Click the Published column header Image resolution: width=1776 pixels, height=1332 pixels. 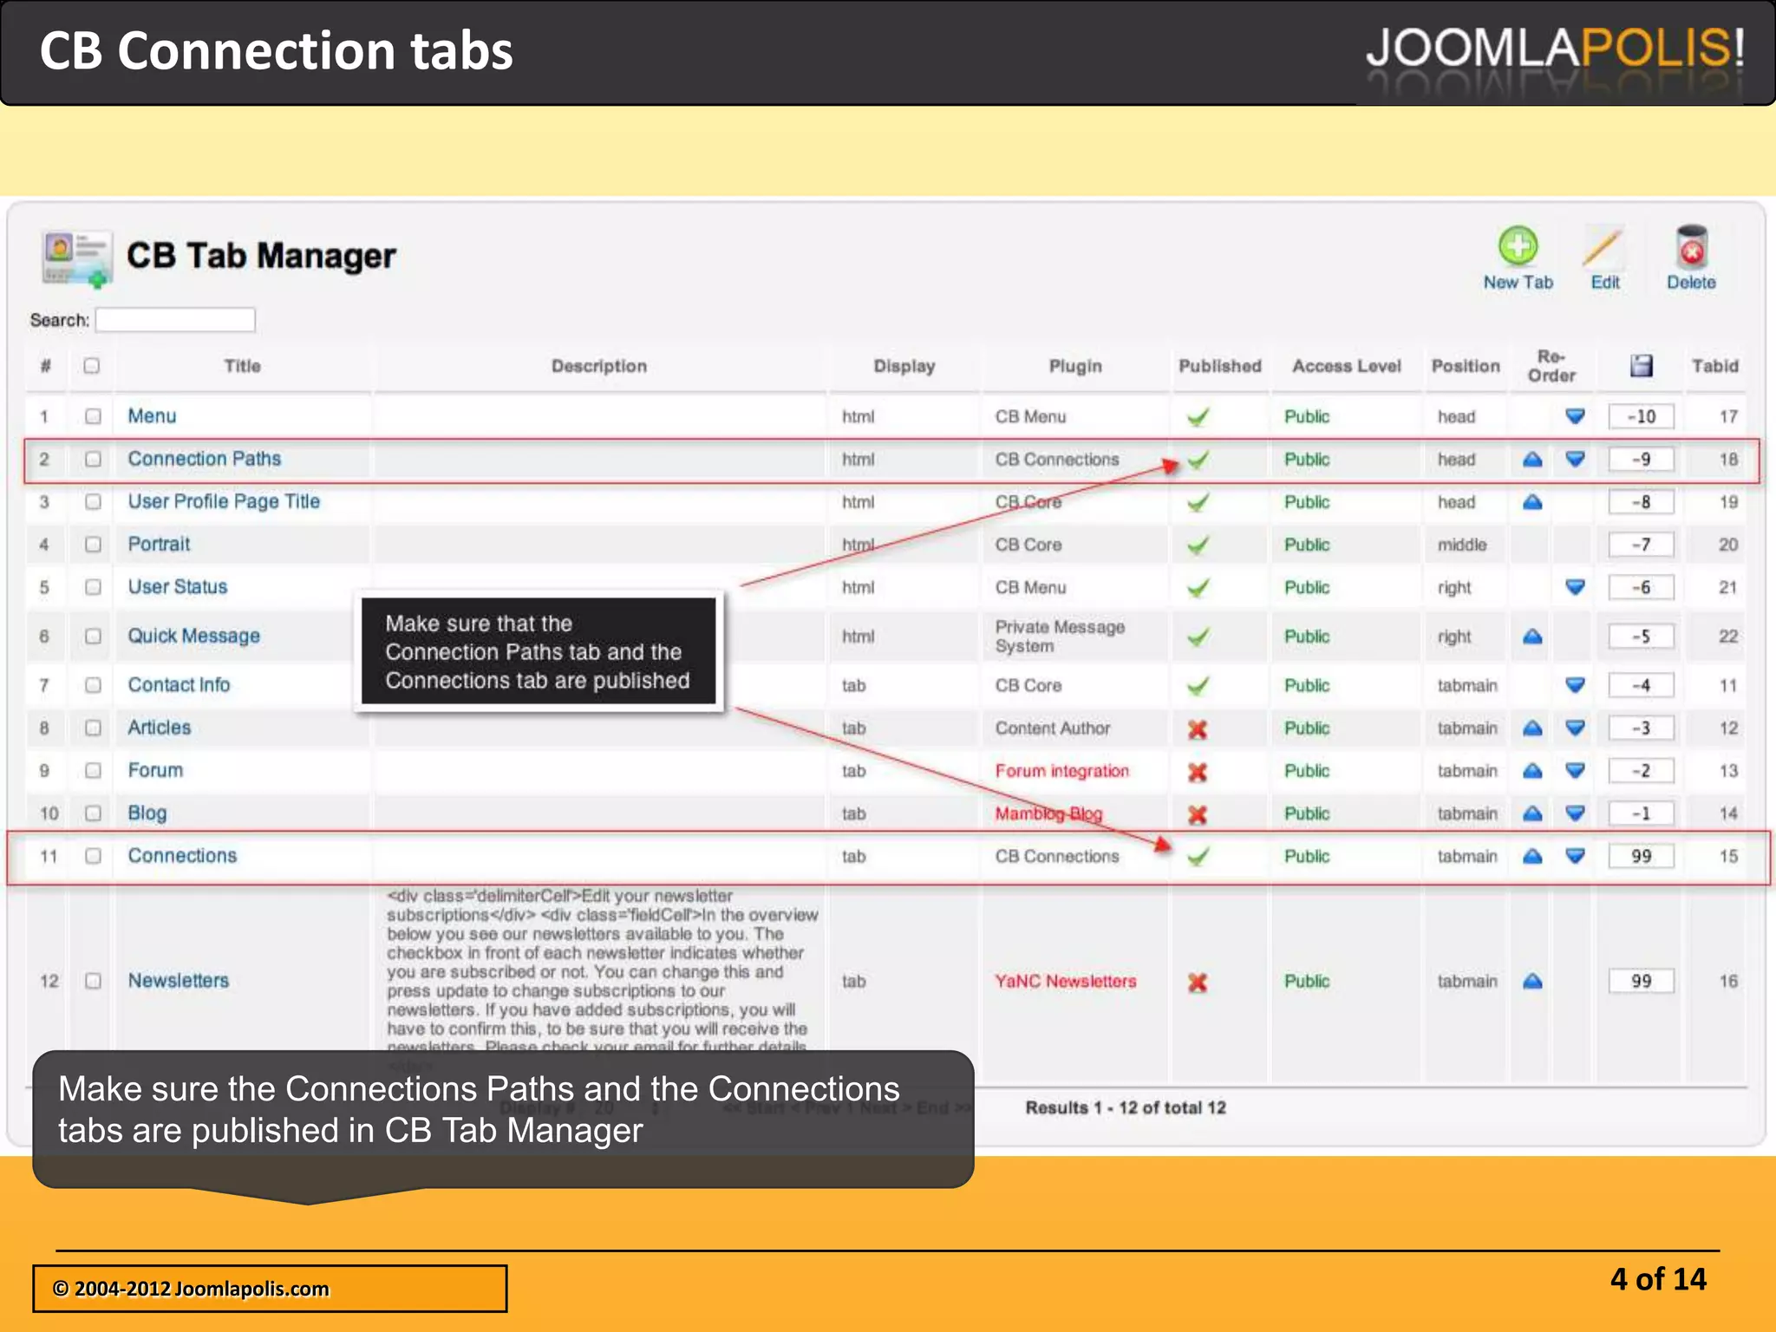pyautogui.click(x=1219, y=366)
